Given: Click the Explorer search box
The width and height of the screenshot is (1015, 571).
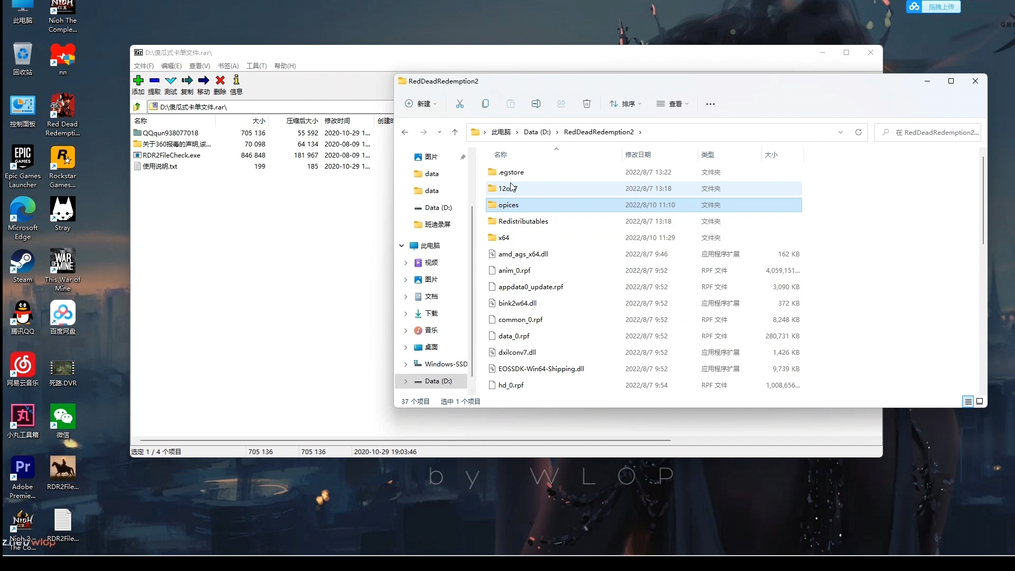Looking at the screenshot, I should point(928,132).
